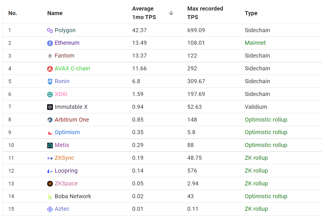
Task: Click the AVAX C-chain red icon
Action: [50, 69]
